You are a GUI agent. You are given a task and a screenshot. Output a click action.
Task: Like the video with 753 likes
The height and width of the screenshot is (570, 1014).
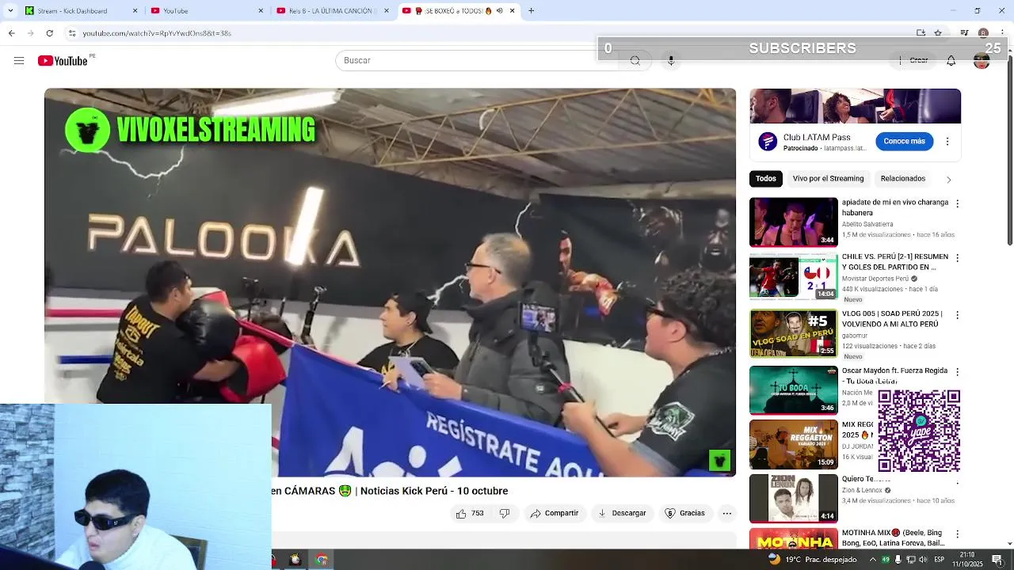point(470,513)
